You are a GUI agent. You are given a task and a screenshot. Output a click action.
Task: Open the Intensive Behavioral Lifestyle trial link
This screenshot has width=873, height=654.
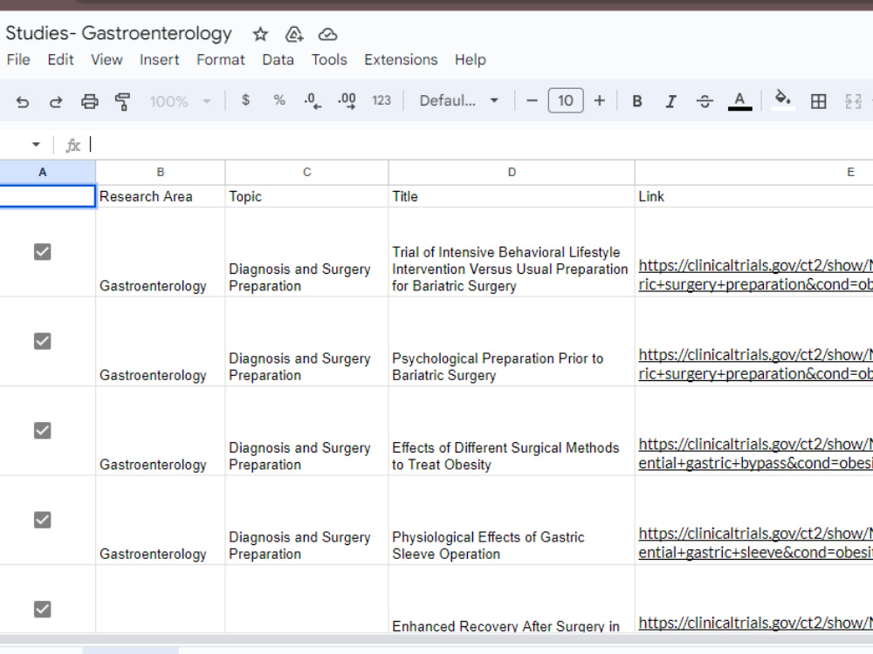755,275
